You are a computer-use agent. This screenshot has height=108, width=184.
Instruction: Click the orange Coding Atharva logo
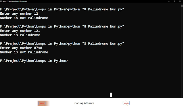(x=43, y=103)
